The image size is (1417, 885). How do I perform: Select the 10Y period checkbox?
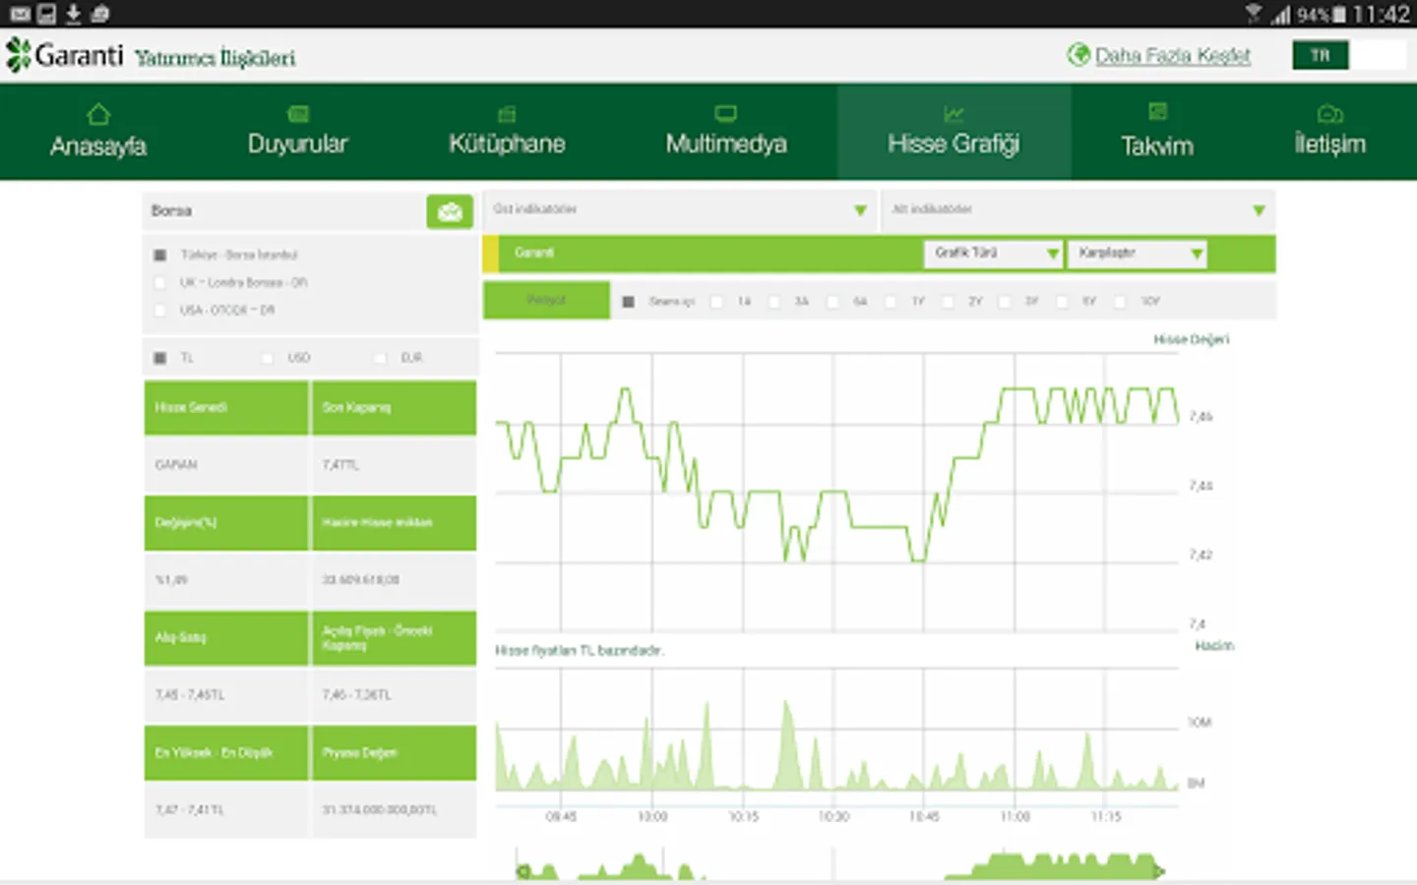[1120, 302]
